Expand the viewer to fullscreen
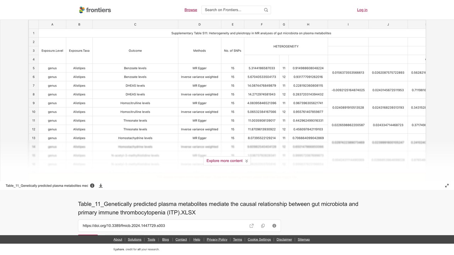 pos(447,186)
